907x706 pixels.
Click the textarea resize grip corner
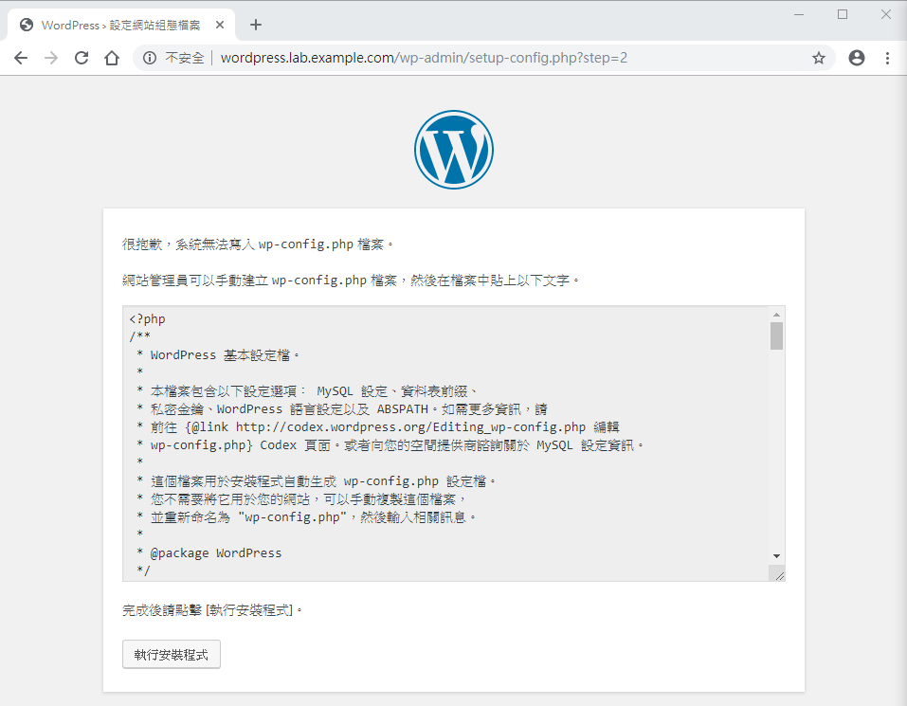(x=779, y=574)
